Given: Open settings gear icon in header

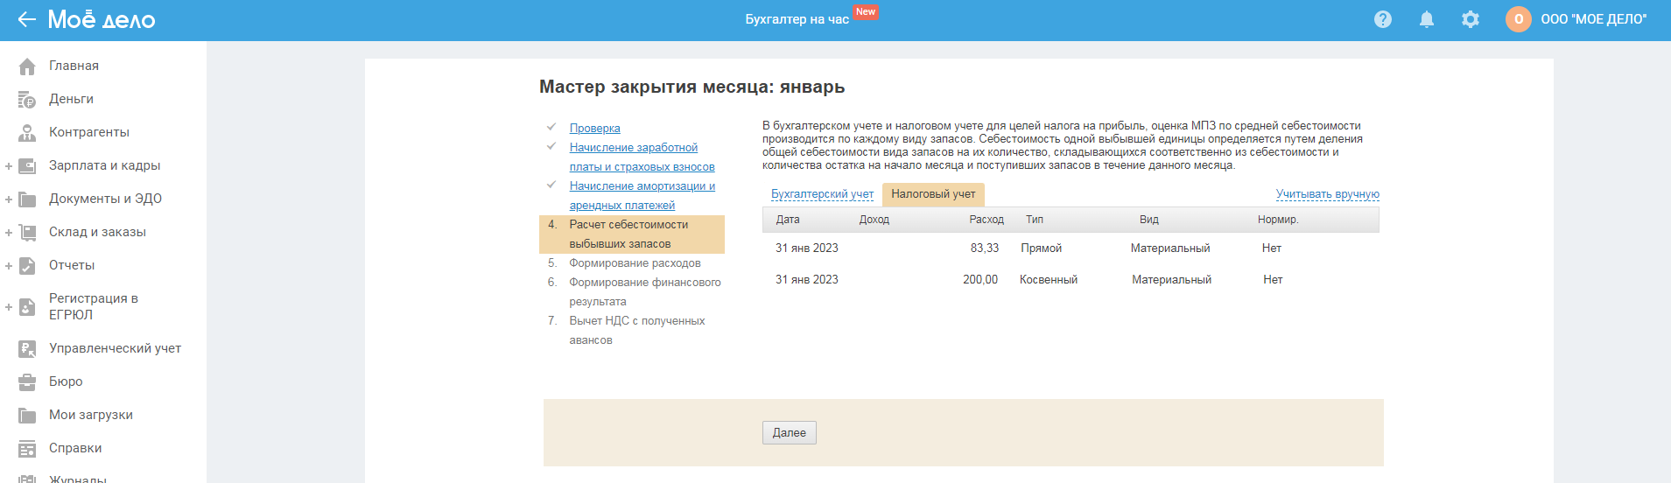Looking at the screenshot, I should tap(1471, 19).
